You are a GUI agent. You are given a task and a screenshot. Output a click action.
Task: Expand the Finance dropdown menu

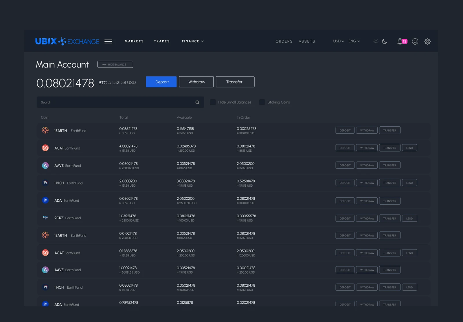click(193, 41)
